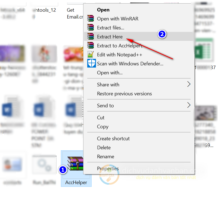Viewport: 218px width, 198px height.
Task: Expand the Send to submenu arrow
Action: click(x=189, y=105)
